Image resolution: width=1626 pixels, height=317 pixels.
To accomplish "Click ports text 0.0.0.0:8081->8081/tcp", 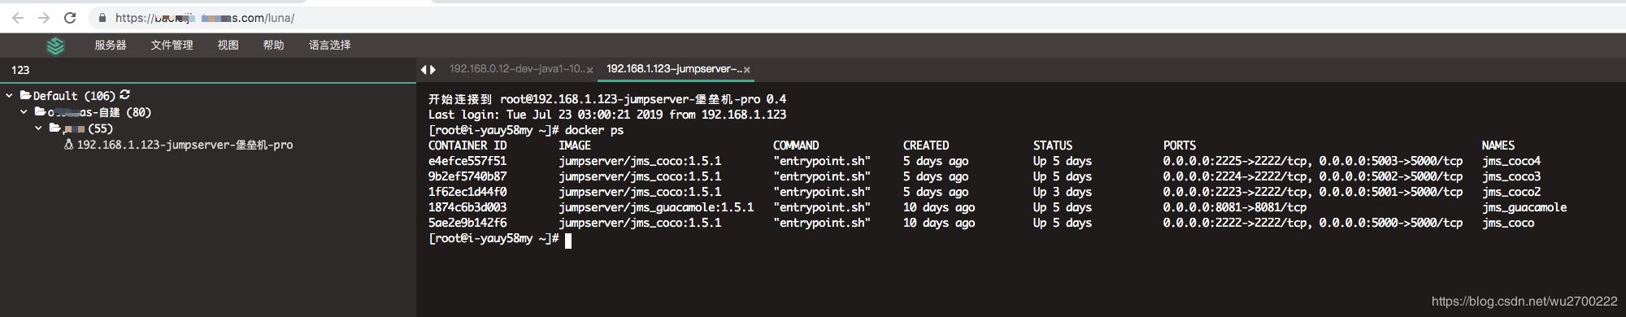I will click(1234, 207).
